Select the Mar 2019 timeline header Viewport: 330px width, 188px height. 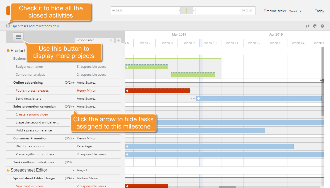179,34
